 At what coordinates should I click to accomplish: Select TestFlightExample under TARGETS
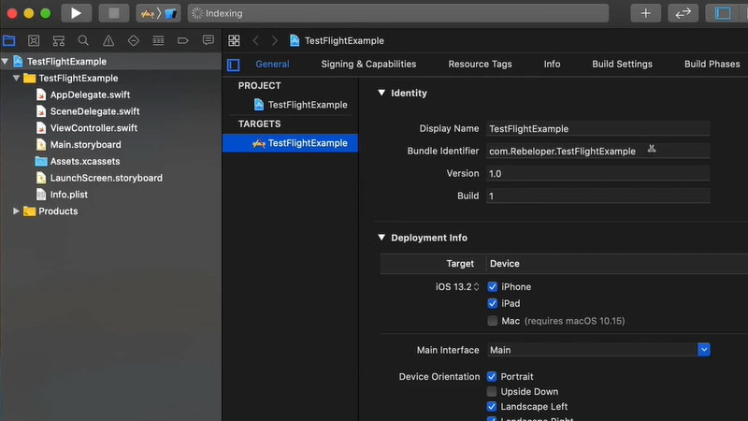coord(290,143)
